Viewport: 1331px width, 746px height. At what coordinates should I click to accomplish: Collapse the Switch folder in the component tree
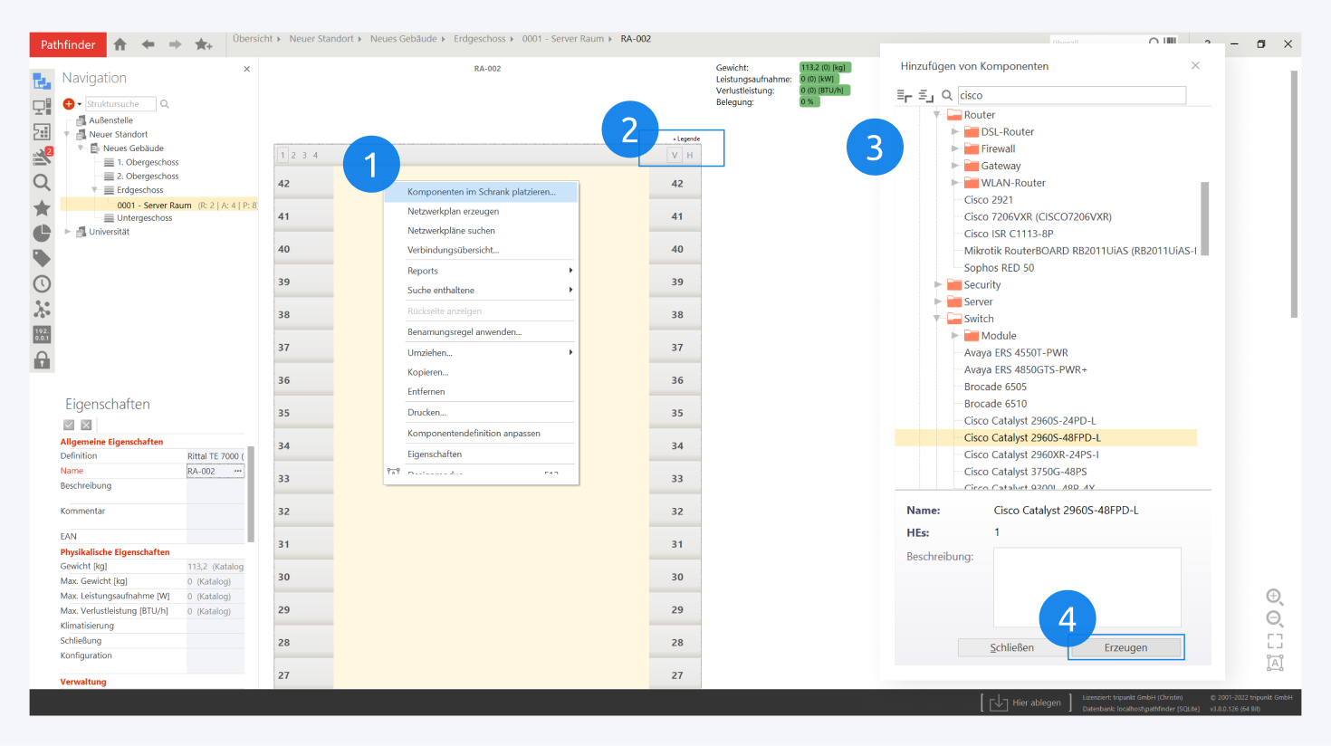click(937, 319)
